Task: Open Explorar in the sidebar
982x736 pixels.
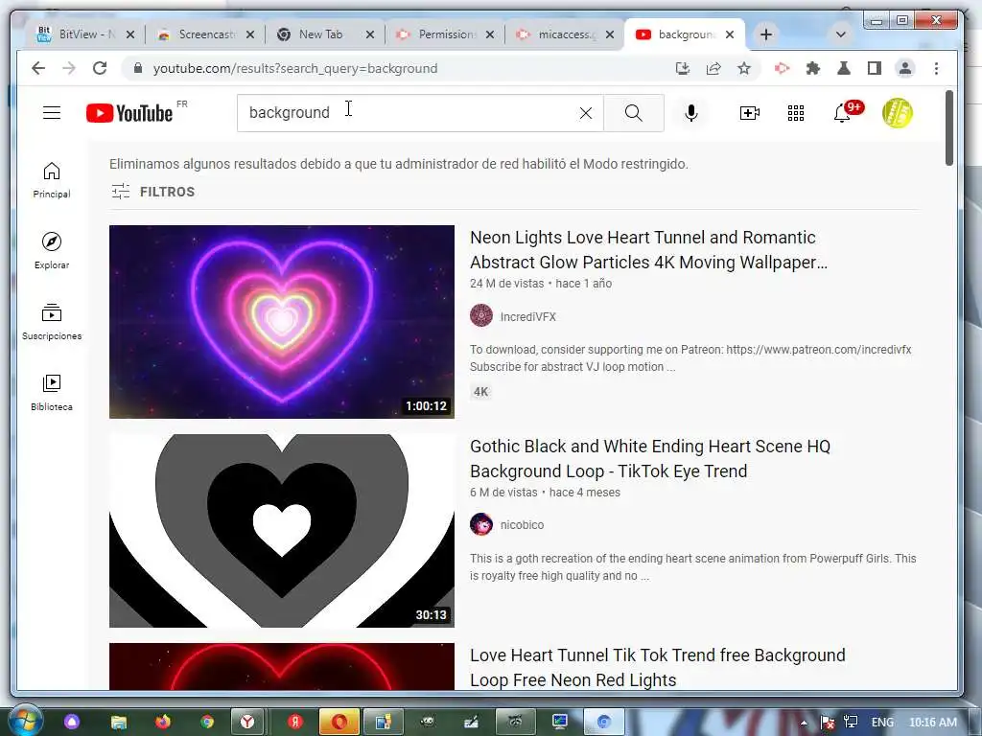Action: [x=52, y=251]
